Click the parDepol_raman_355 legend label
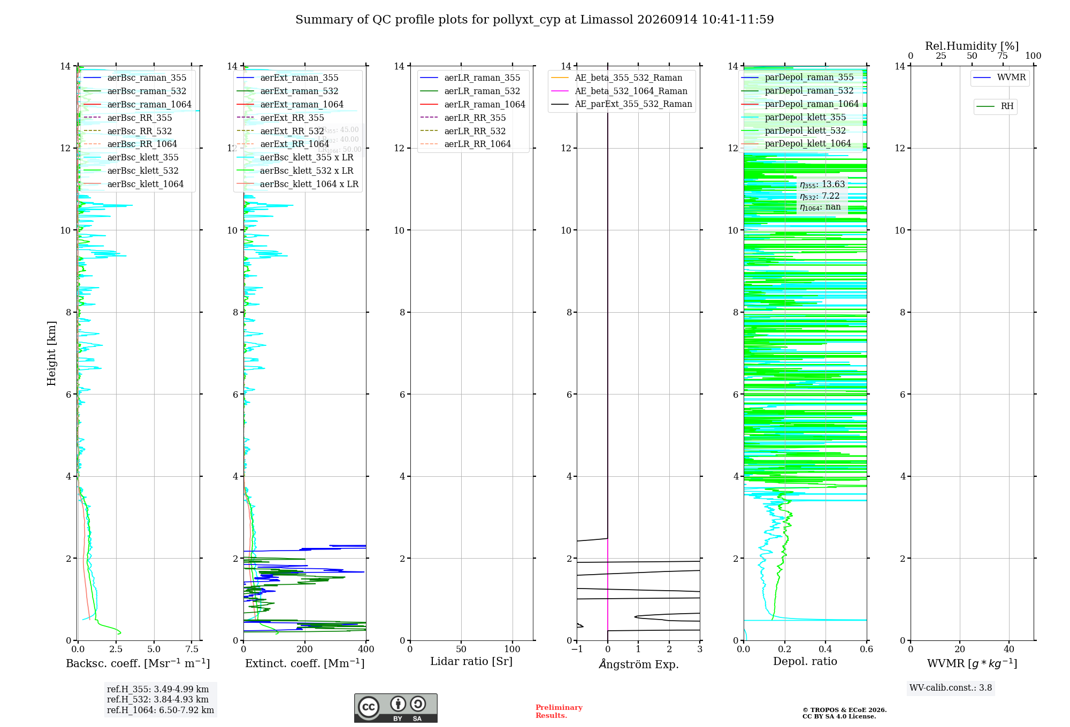The height and width of the screenshot is (727, 1070). (x=809, y=78)
